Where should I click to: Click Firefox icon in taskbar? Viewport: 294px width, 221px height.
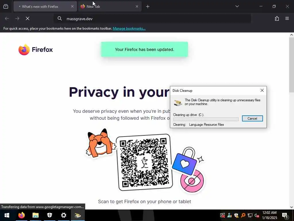[21, 215]
